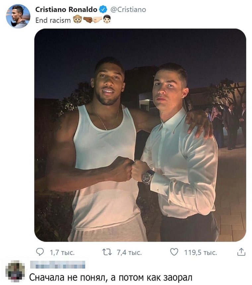This screenshot has width=252, height=285.
Task: Like the tweet with the heart icon
Action: [x=174, y=253]
